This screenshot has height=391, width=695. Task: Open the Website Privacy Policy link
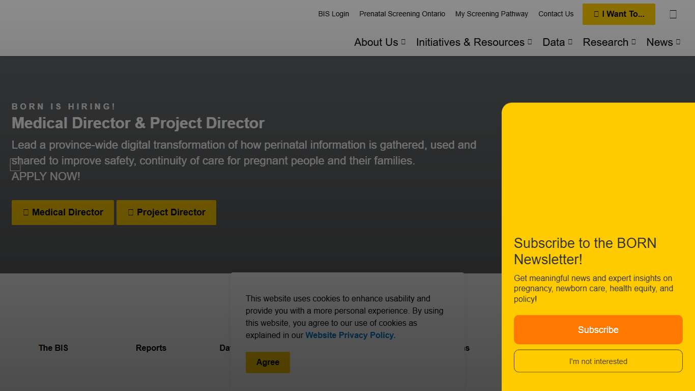[x=350, y=335]
